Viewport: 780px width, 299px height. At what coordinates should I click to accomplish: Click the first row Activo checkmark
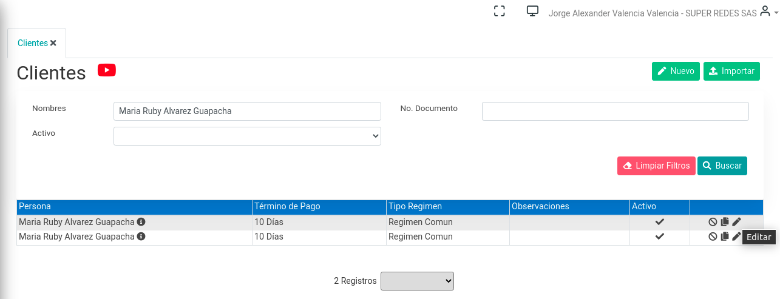point(660,222)
